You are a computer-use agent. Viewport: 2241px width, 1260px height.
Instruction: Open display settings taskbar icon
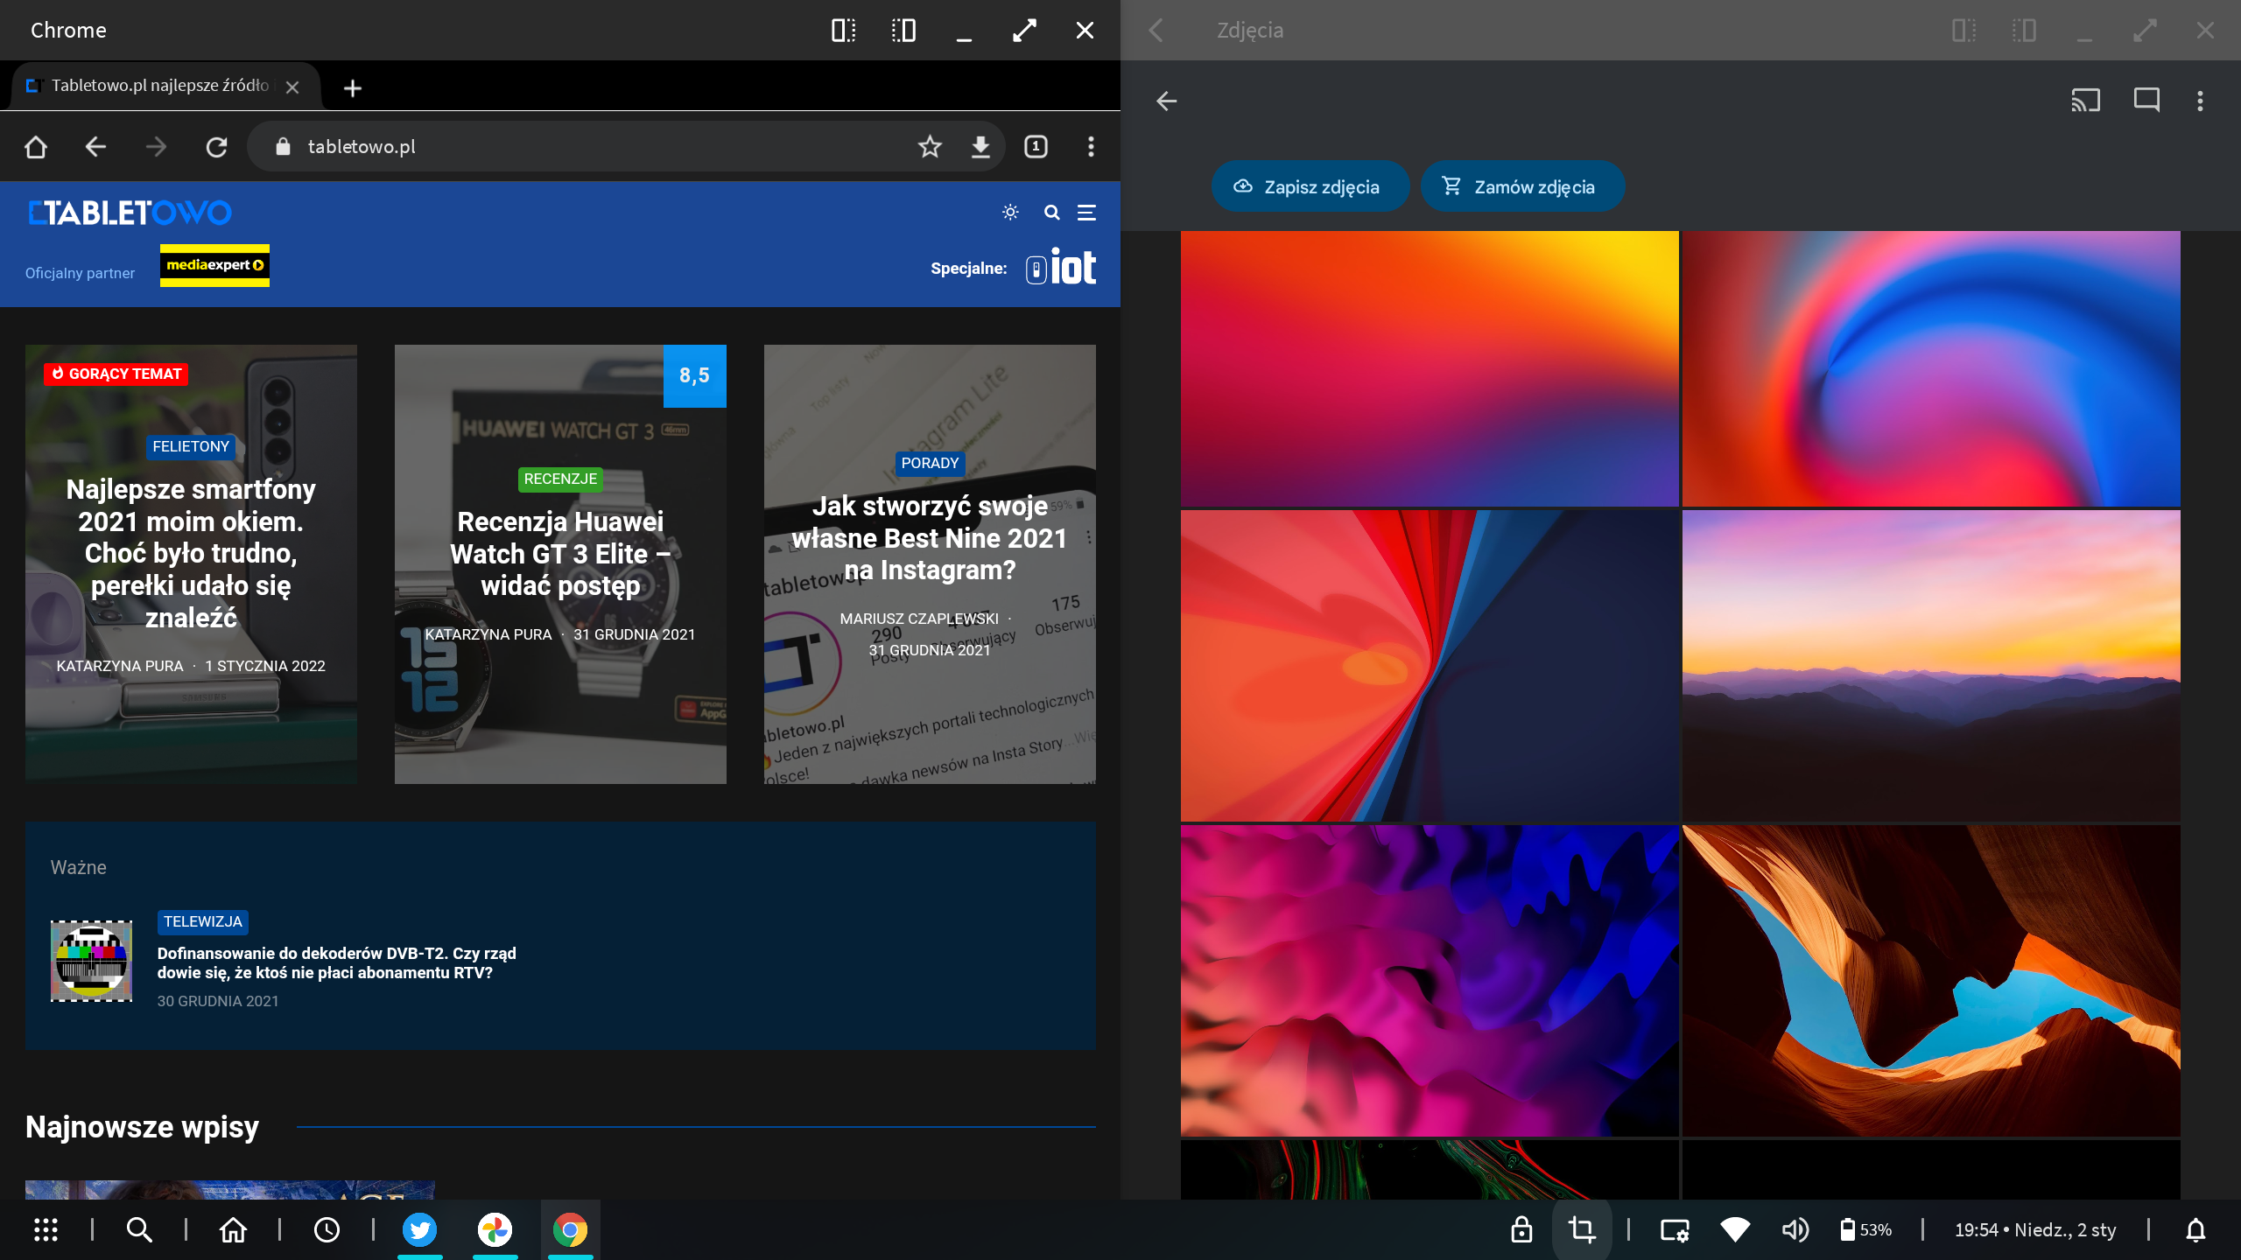[x=1675, y=1230]
